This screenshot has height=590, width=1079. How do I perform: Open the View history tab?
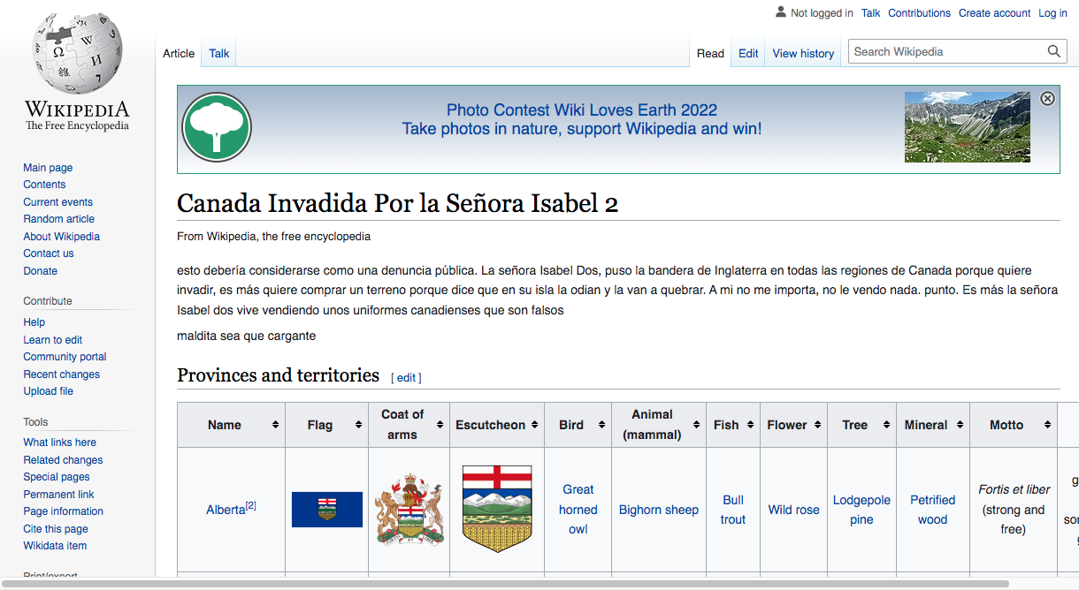[x=803, y=53]
